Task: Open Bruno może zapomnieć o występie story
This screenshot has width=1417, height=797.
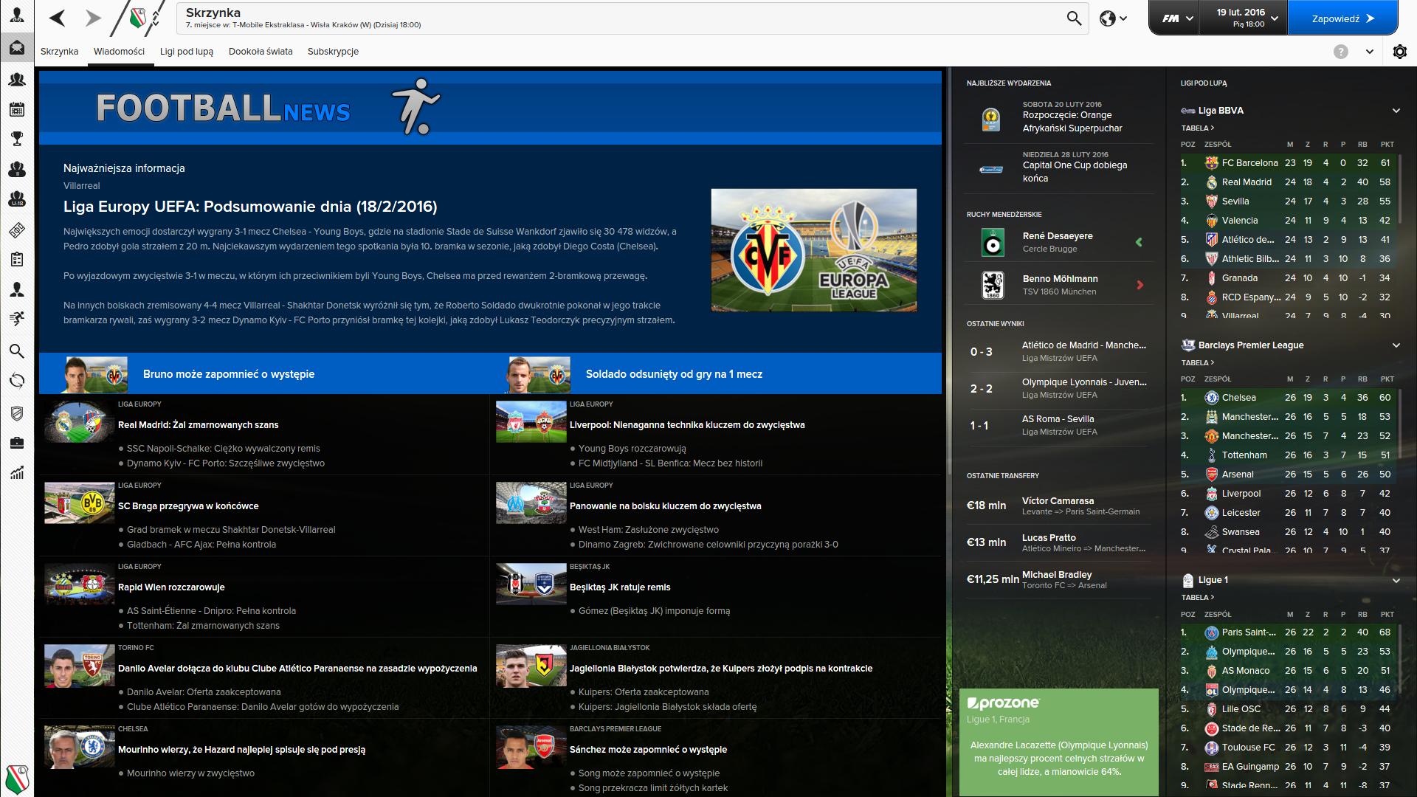Action: pyautogui.click(x=229, y=374)
